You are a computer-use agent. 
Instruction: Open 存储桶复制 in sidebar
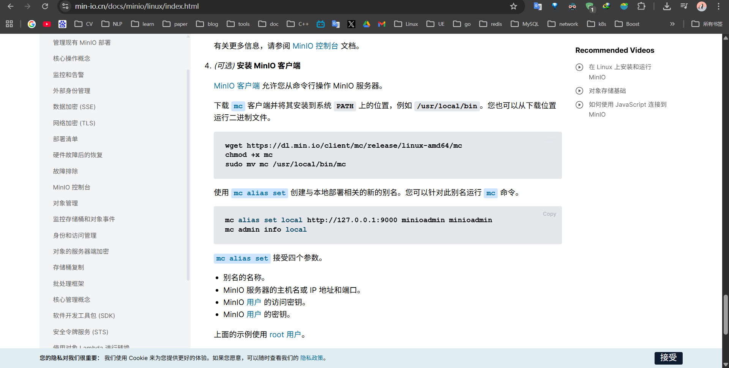pos(69,267)
